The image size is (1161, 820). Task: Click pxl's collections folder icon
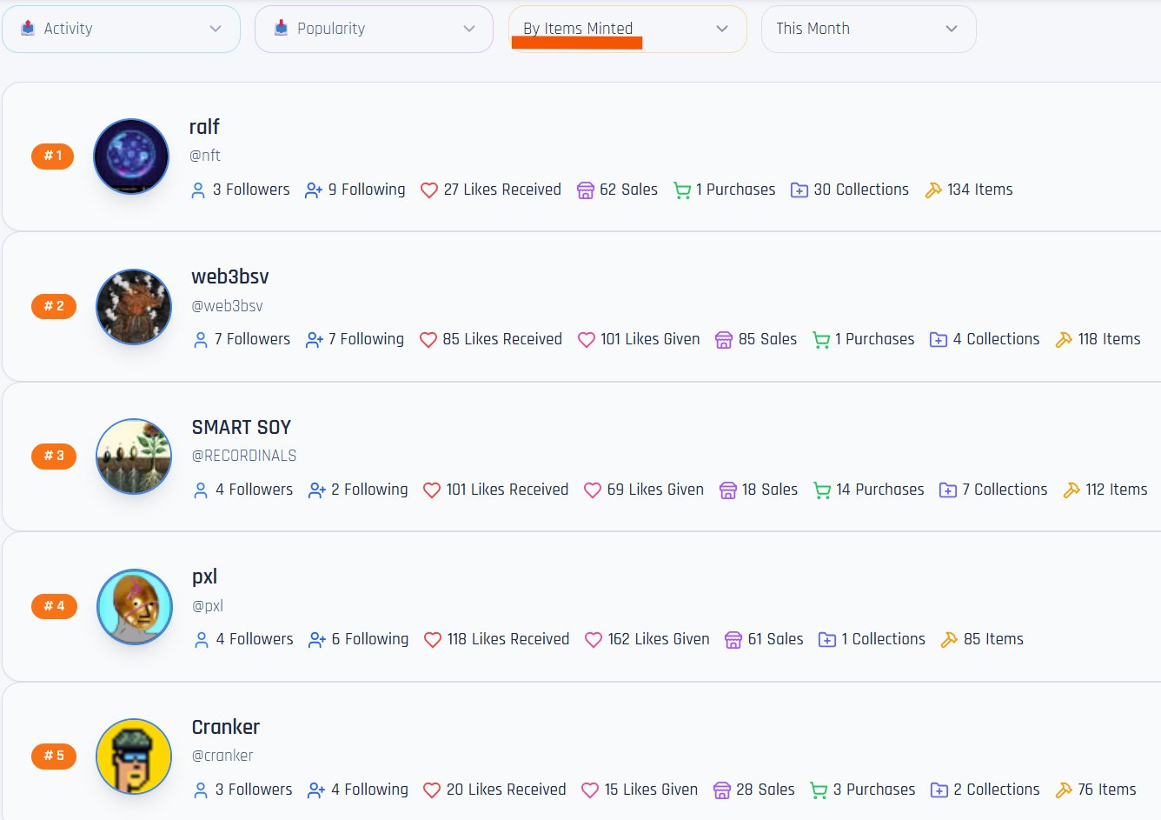(827, 640)
